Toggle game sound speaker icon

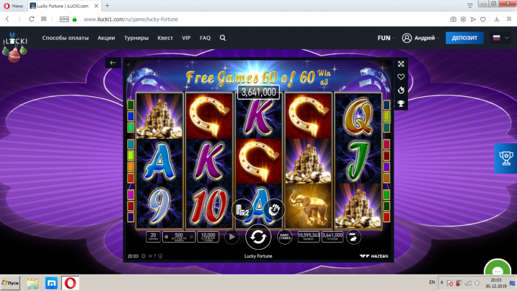(150, 256)
